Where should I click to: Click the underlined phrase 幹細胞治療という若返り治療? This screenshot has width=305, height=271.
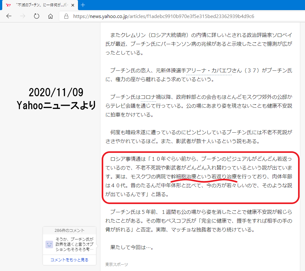pyautogui.click(x=204, y=177)
